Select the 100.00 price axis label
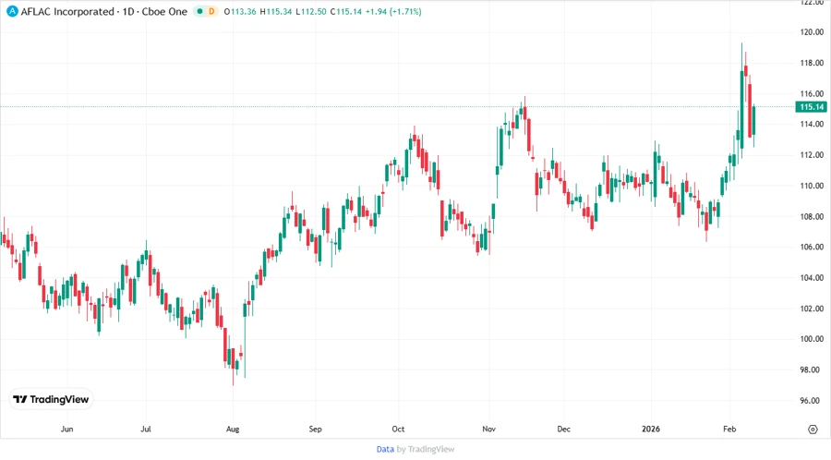This screenshot has width=831, height=460. [x=812, y=339]
